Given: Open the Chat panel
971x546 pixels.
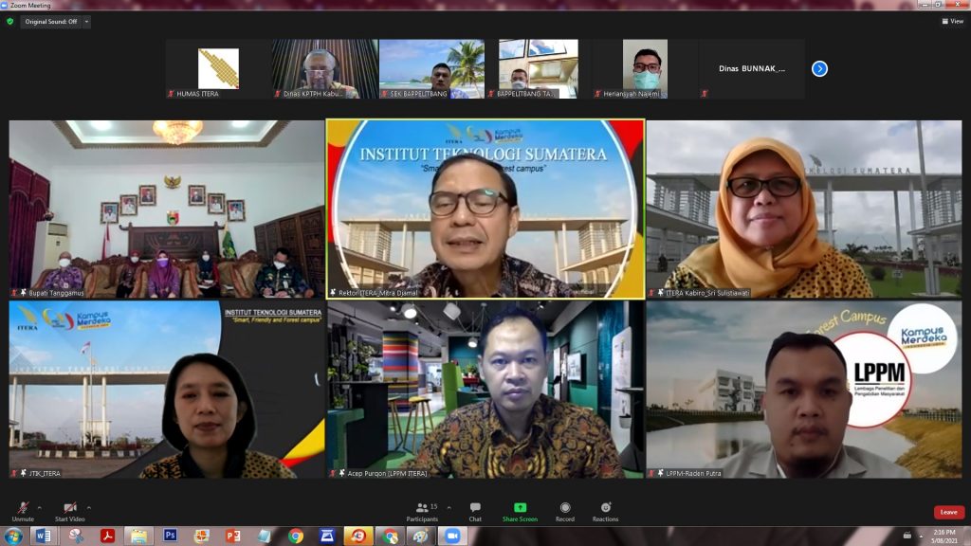Looking at the screenshot, I should (475, 511).
